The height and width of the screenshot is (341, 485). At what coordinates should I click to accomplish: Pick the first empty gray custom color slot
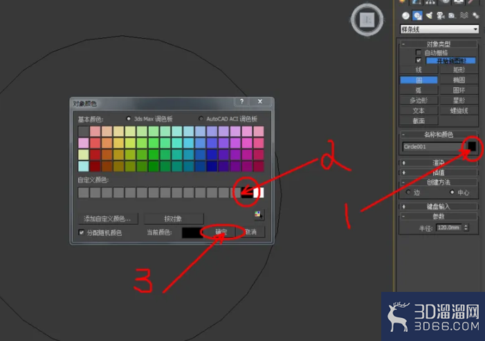(84, 192)
